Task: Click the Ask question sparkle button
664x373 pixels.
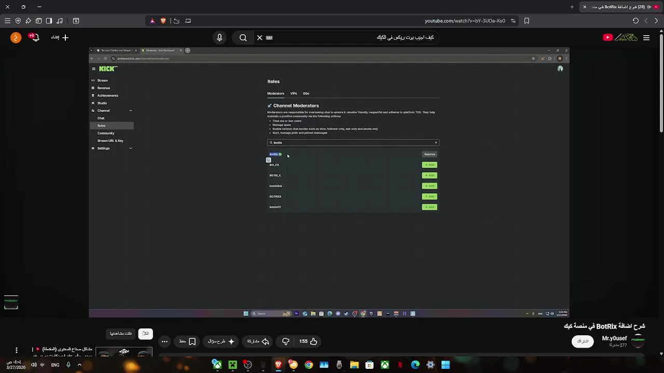Action: coord(222,341)
